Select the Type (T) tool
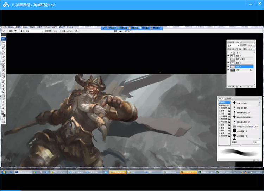 point(3,90)
